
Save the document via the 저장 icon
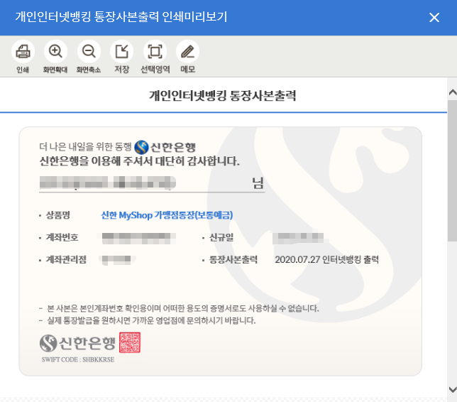pos(121,51)
